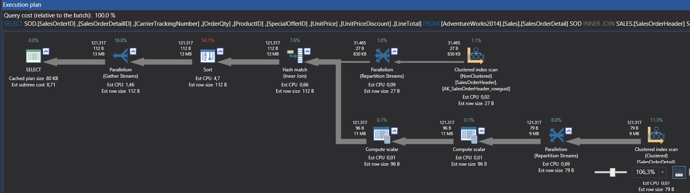Collapse the Sort node details

(x=220, y=51)
